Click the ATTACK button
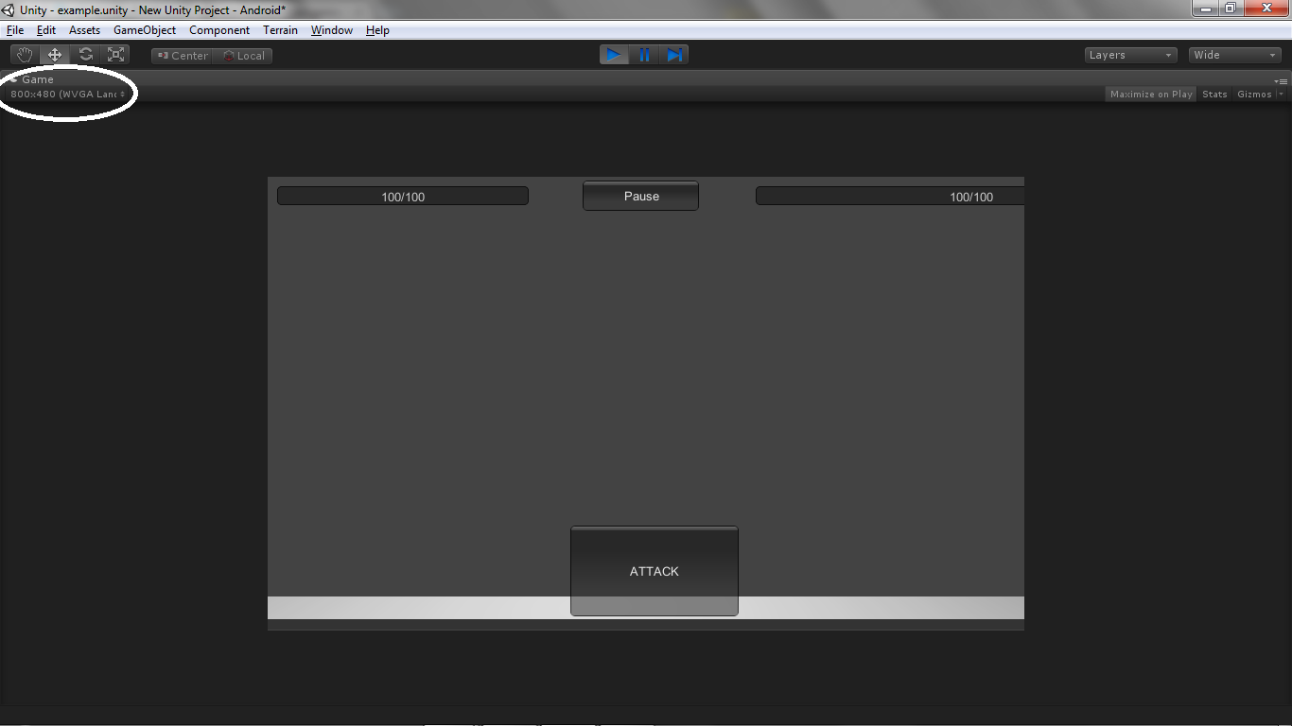The image size is (1292, 726). [x=655, y=571]
